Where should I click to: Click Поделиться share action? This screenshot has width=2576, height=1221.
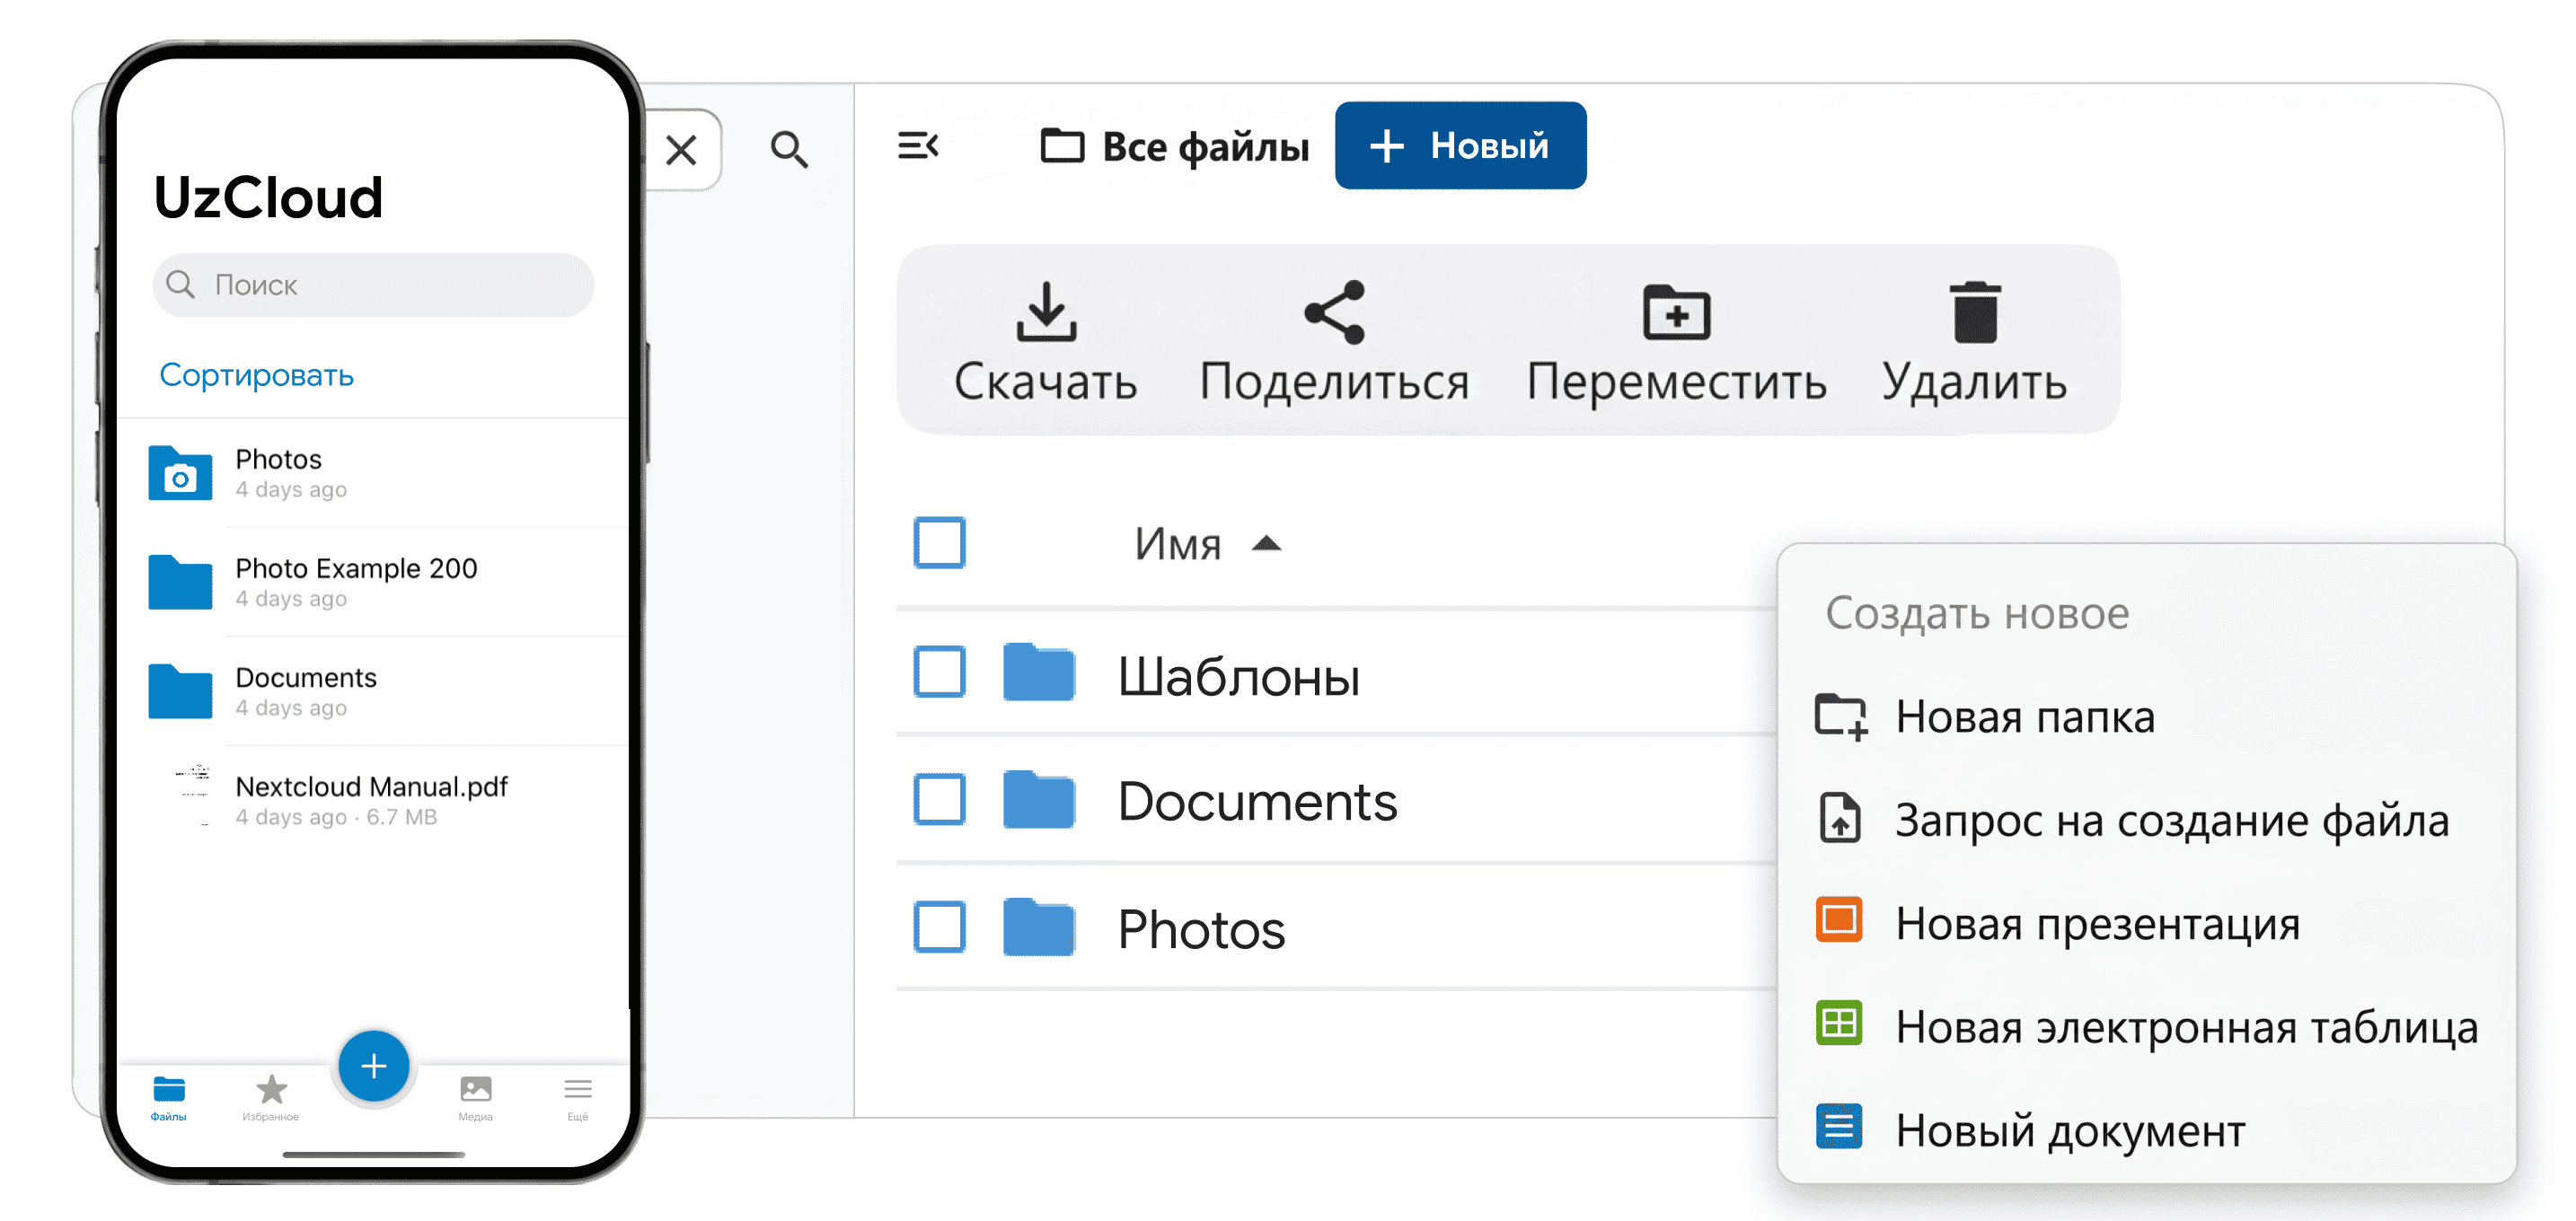click(x=1334, y=342)
